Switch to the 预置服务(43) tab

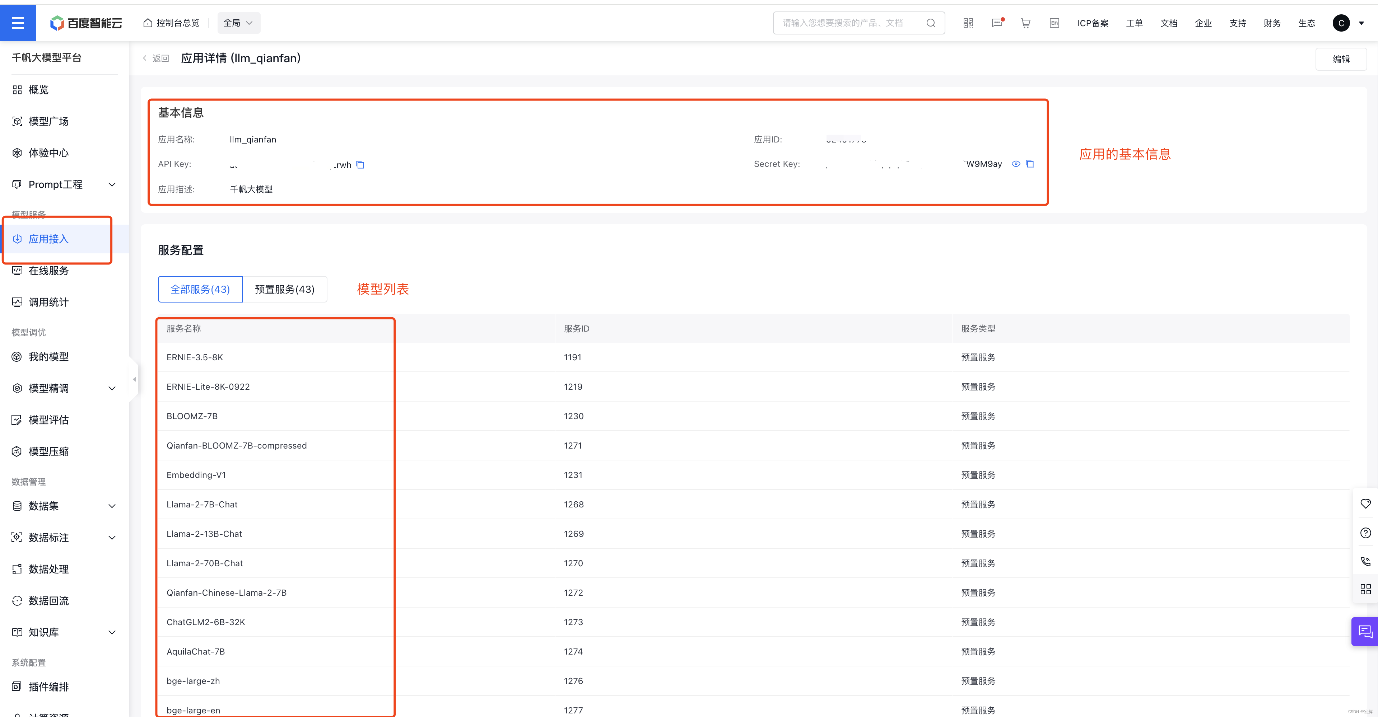(x=285, y=289)
